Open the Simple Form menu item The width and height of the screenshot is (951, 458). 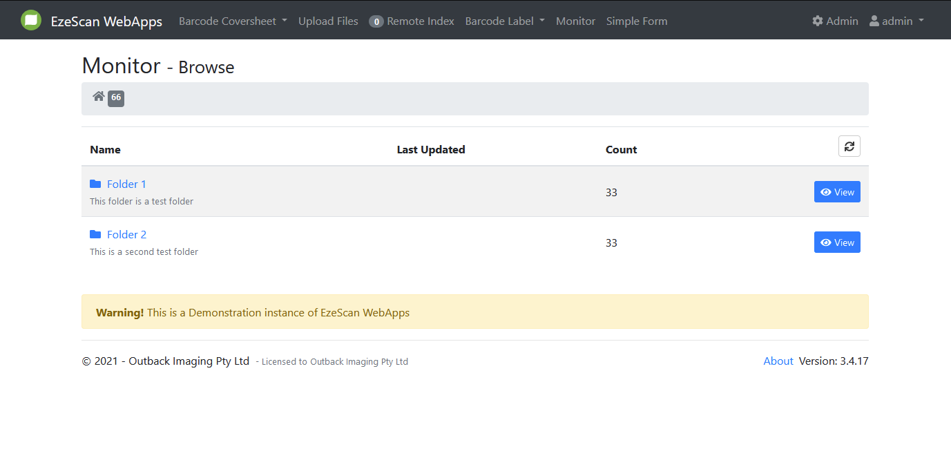pos(637,21)
